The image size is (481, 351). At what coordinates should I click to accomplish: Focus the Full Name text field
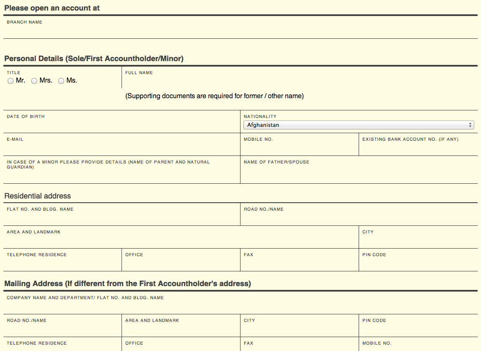point(300,82)
